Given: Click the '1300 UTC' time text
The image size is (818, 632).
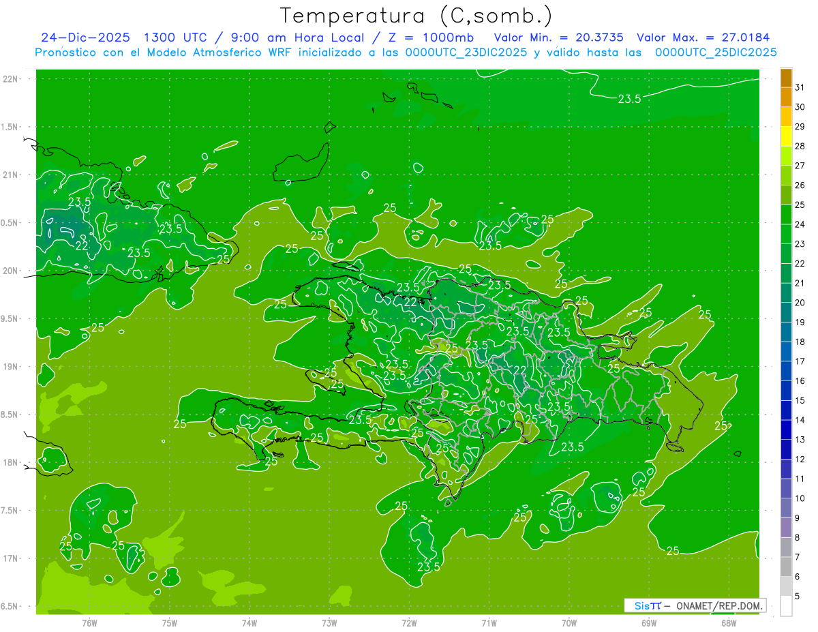Looking at the screenshot, I should pyautogui.click(x=176, y=37).
